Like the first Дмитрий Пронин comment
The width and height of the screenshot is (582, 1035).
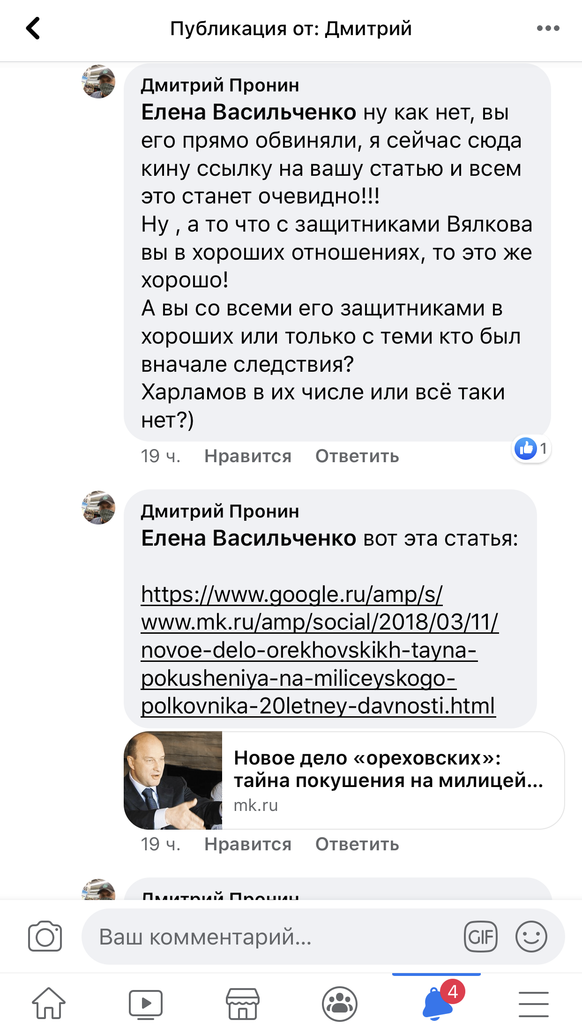point(248,456)
